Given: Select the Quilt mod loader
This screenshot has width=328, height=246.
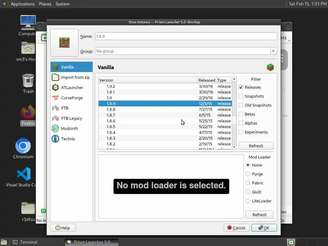Looking at the screenshot, I should [248, 192].
